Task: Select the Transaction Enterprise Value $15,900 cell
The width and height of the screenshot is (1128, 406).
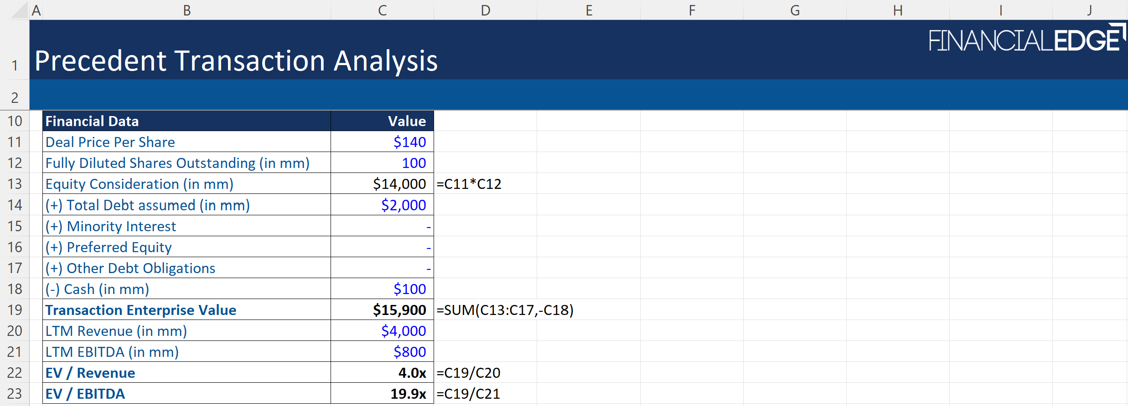Action: click(x=399, y=310)
